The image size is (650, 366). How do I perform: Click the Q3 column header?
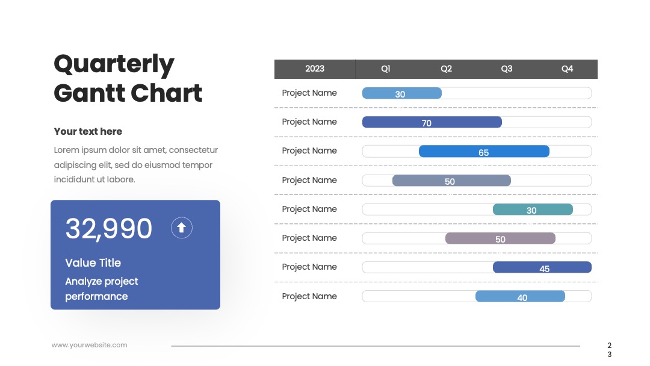coord(507,69)
